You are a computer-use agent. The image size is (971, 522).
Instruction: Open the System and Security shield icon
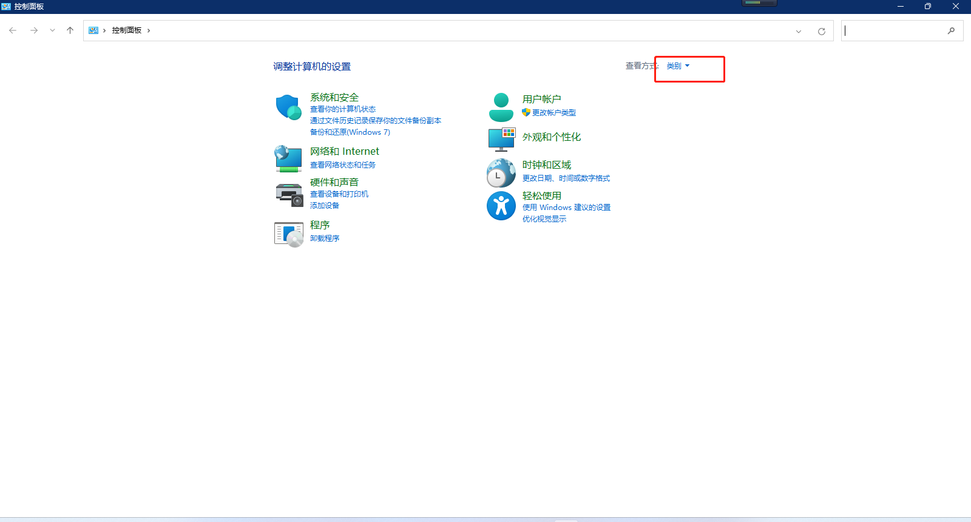[x=288, y=107]
